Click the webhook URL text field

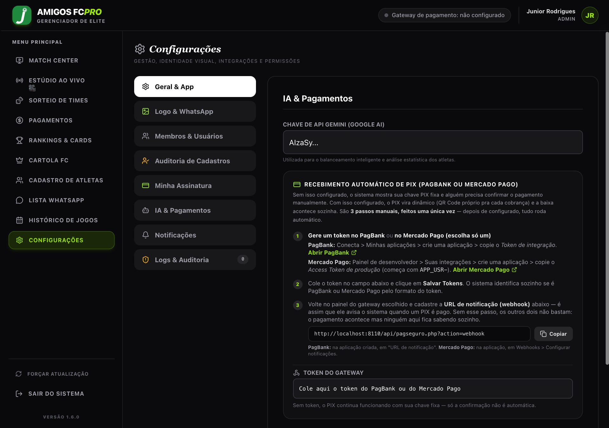[x=419, y=334]
